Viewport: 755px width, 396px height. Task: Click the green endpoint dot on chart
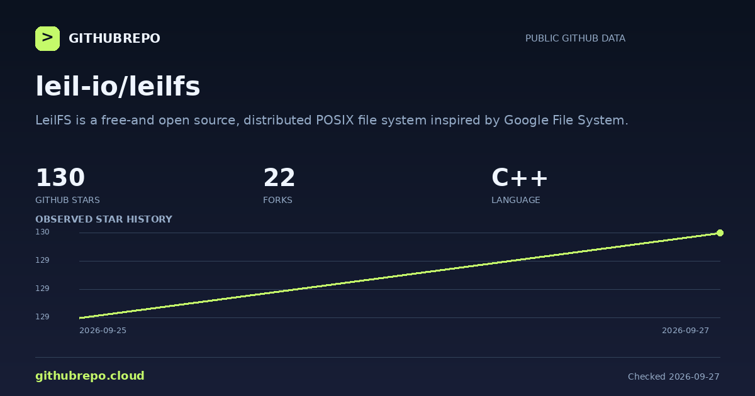coord(720,233)
